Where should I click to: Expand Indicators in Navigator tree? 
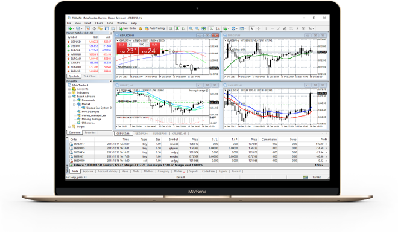click(x=69, y=93)
